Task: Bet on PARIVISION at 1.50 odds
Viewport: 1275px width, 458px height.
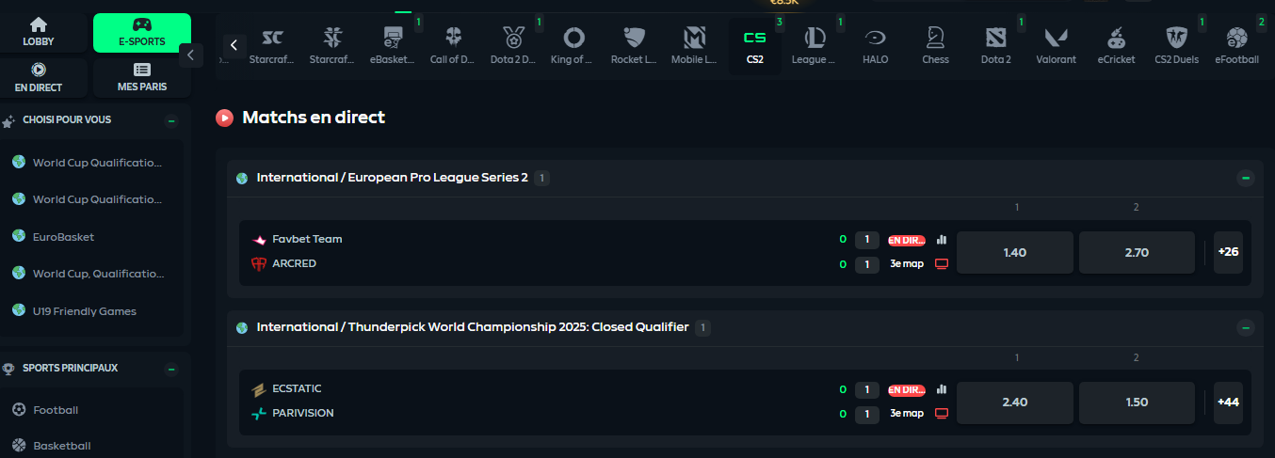Action: click(1137, 403)
